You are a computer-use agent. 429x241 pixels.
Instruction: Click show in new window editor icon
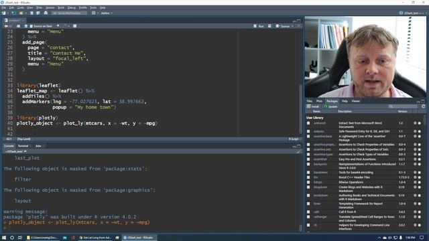click(x=18, y=26)
